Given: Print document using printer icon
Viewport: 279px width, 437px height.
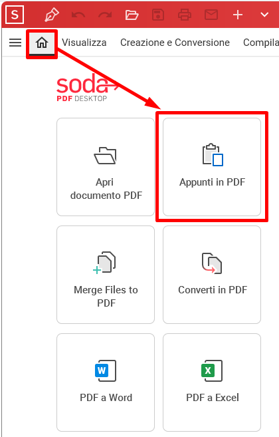Looking at the screenshot, I should click(x=185, y=15).
